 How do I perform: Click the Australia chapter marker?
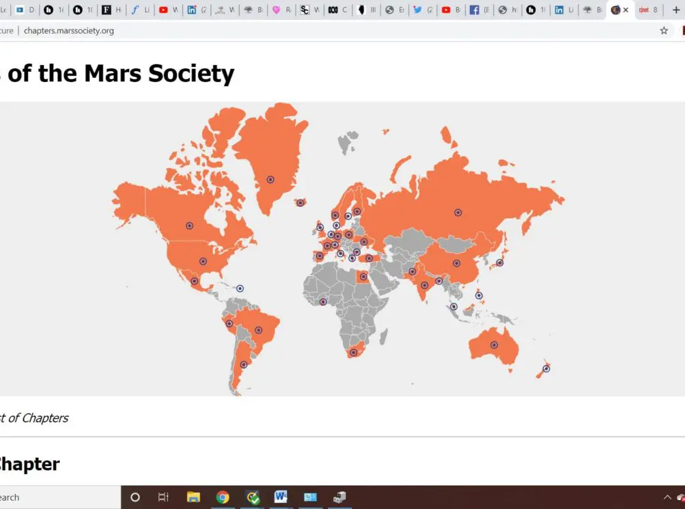click(494, 345)
